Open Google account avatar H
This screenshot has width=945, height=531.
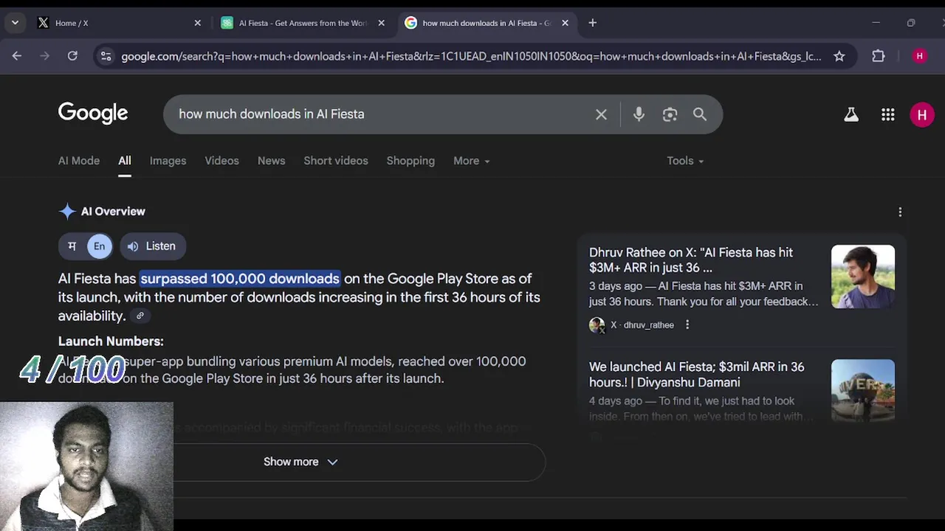(x=922, y=114)
